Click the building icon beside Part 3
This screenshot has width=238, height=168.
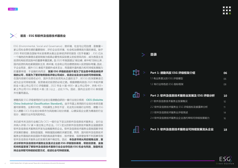pos(136,129)
